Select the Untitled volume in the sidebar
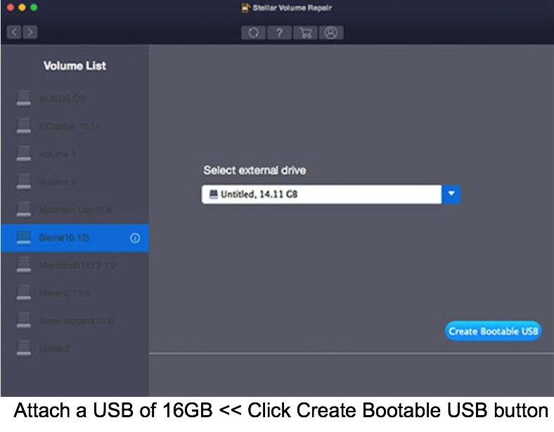Screen dimensions: 554x432 point(75,348)
